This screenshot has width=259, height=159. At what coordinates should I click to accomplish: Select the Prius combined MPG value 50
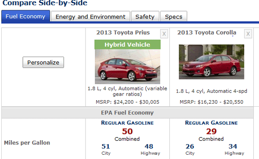tap(127, 131)
